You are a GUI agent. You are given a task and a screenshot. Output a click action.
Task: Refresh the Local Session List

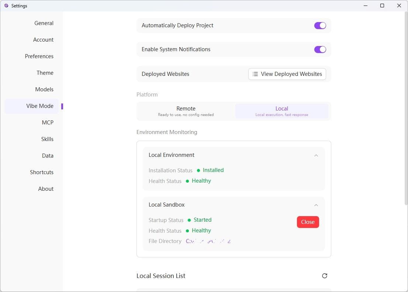pos(325,276)
